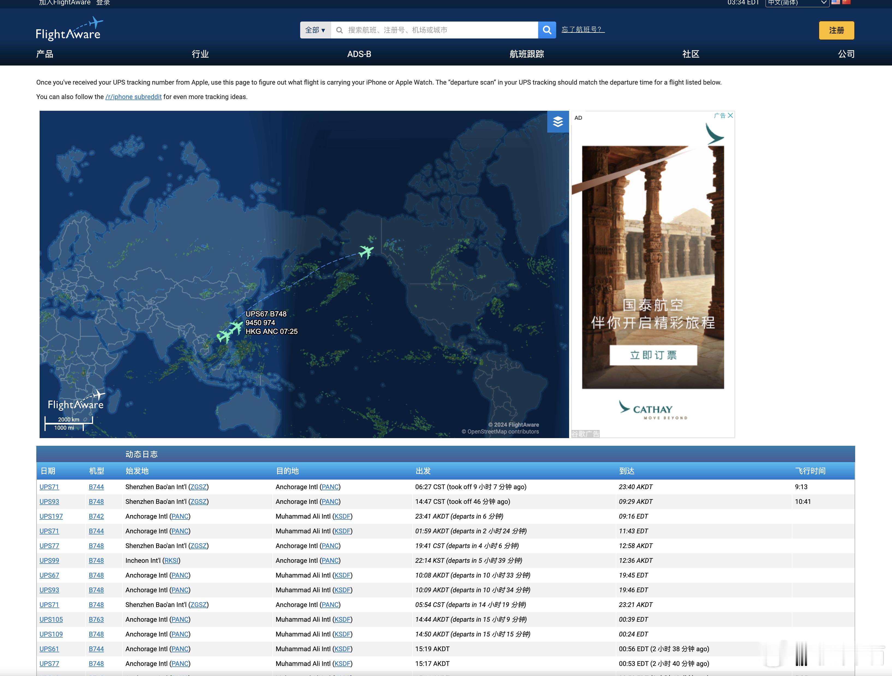Open flight UPS61 link
This screenshot has width=892, height=676.
(x=49, y=649)
